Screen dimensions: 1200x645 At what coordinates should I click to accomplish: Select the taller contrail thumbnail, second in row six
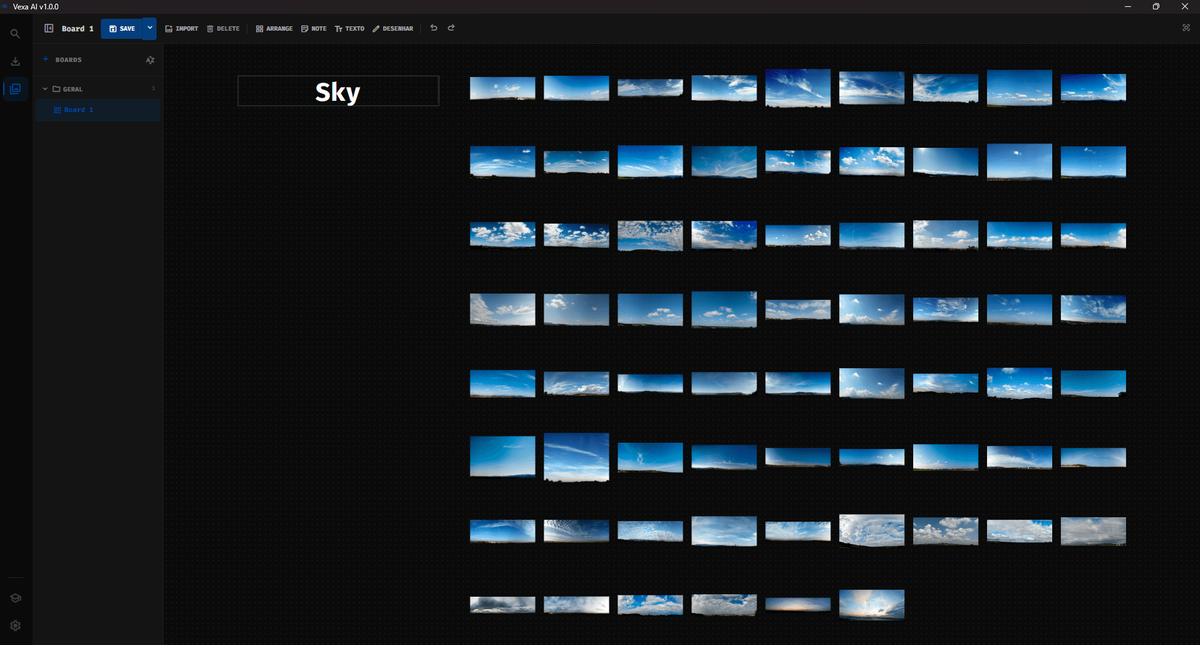click(x=576, y=457)
